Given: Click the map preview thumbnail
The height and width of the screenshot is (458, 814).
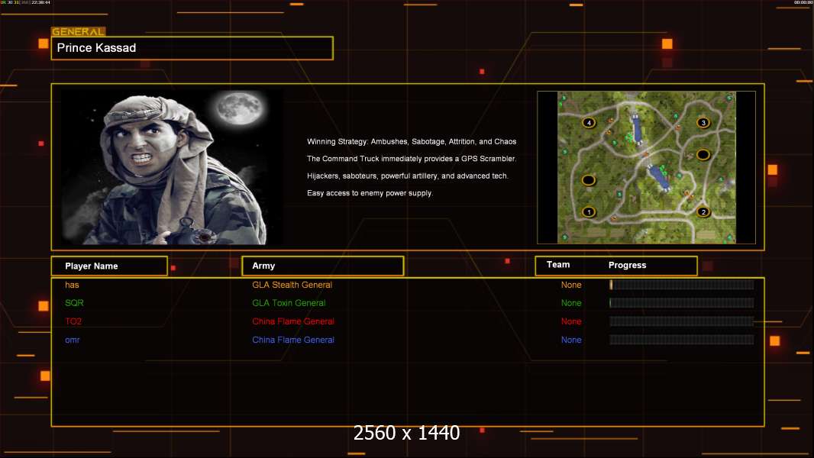Looking at the screenshot, I should point(646,167).
